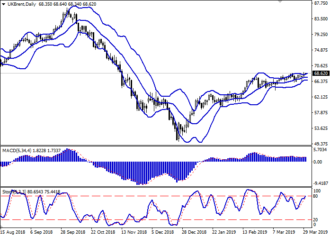Click the MACD 0.00 axis level label
The width and height of the screenshot is (330, 237).
click(x=318, y=162)
